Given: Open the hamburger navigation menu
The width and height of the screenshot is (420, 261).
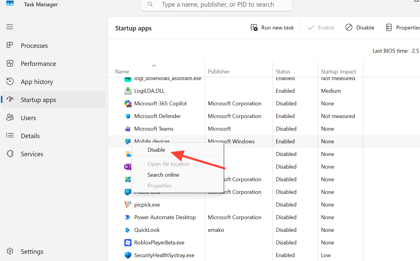Looking at the screenshot, I should coord(10,27).
